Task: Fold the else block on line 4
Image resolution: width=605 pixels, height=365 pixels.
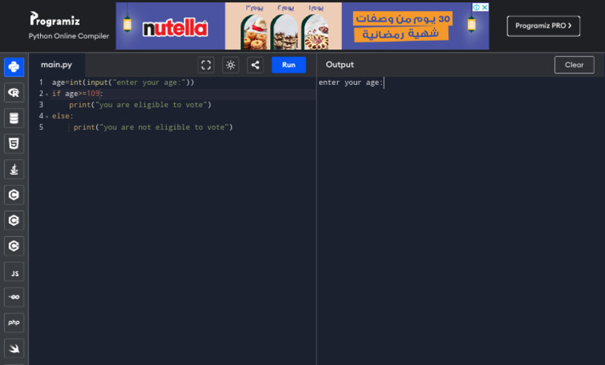Action: (x=46, y=116)
